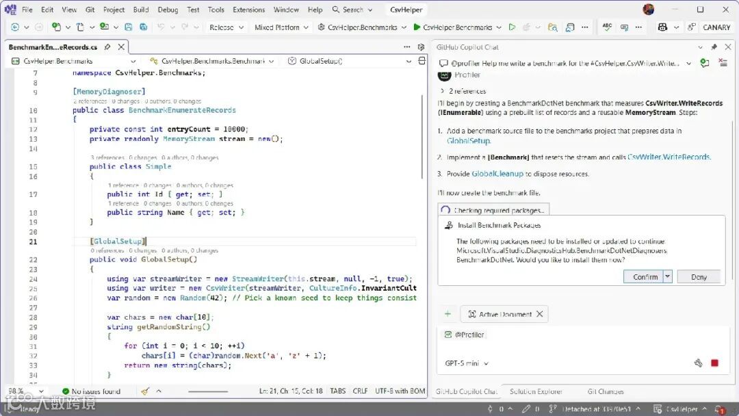The height and width of the screenshot is (416, 739).
Task: Deny installing benchmark packages
Action: pyautogui.click(x=699, y=277)
